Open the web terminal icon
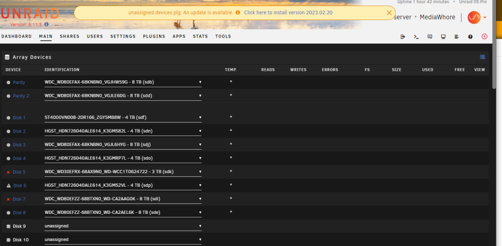The image size is (502, 246). click(x=416, y=37)
